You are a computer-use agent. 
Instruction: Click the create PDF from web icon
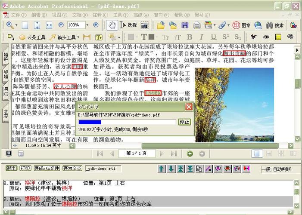[x=173, y=25]
